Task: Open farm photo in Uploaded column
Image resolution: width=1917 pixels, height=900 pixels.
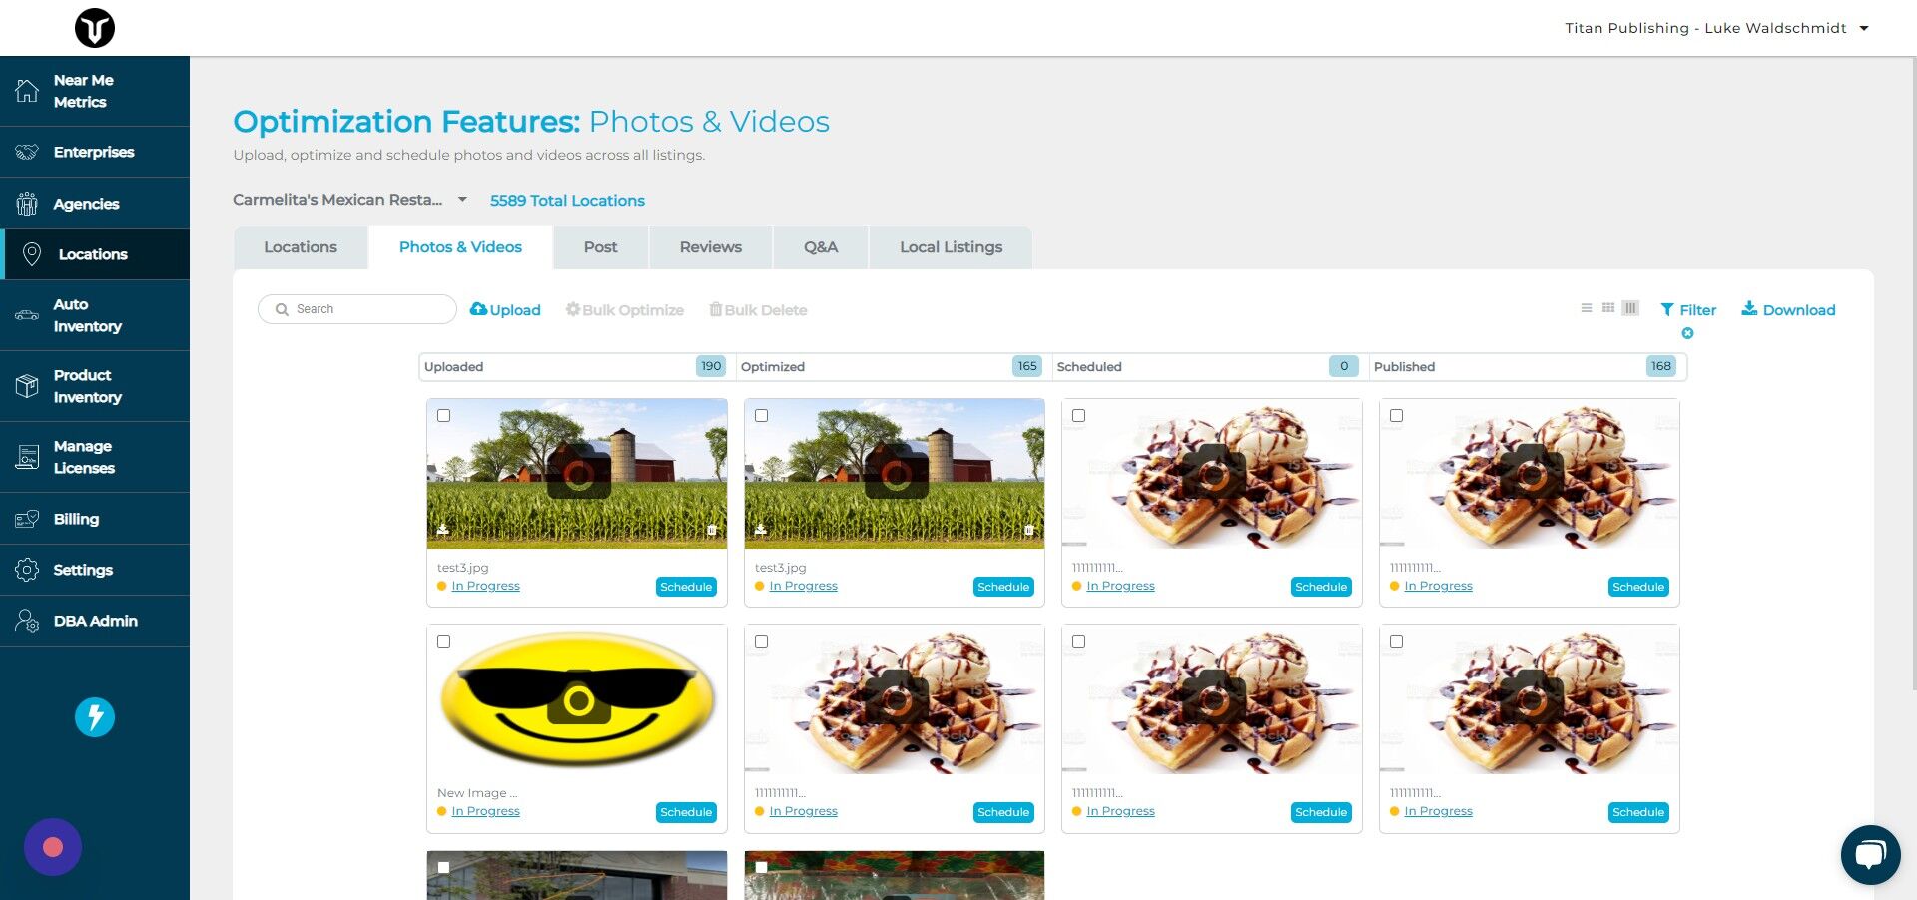Action: [577, 474]
